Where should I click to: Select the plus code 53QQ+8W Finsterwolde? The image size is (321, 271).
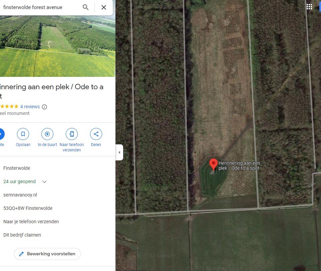click(x=28, y=208)
